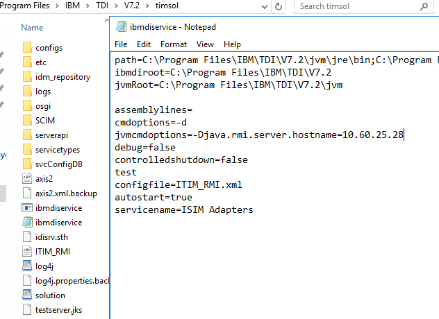Click the magnifier icon in search box

click(x=424, y=6)
